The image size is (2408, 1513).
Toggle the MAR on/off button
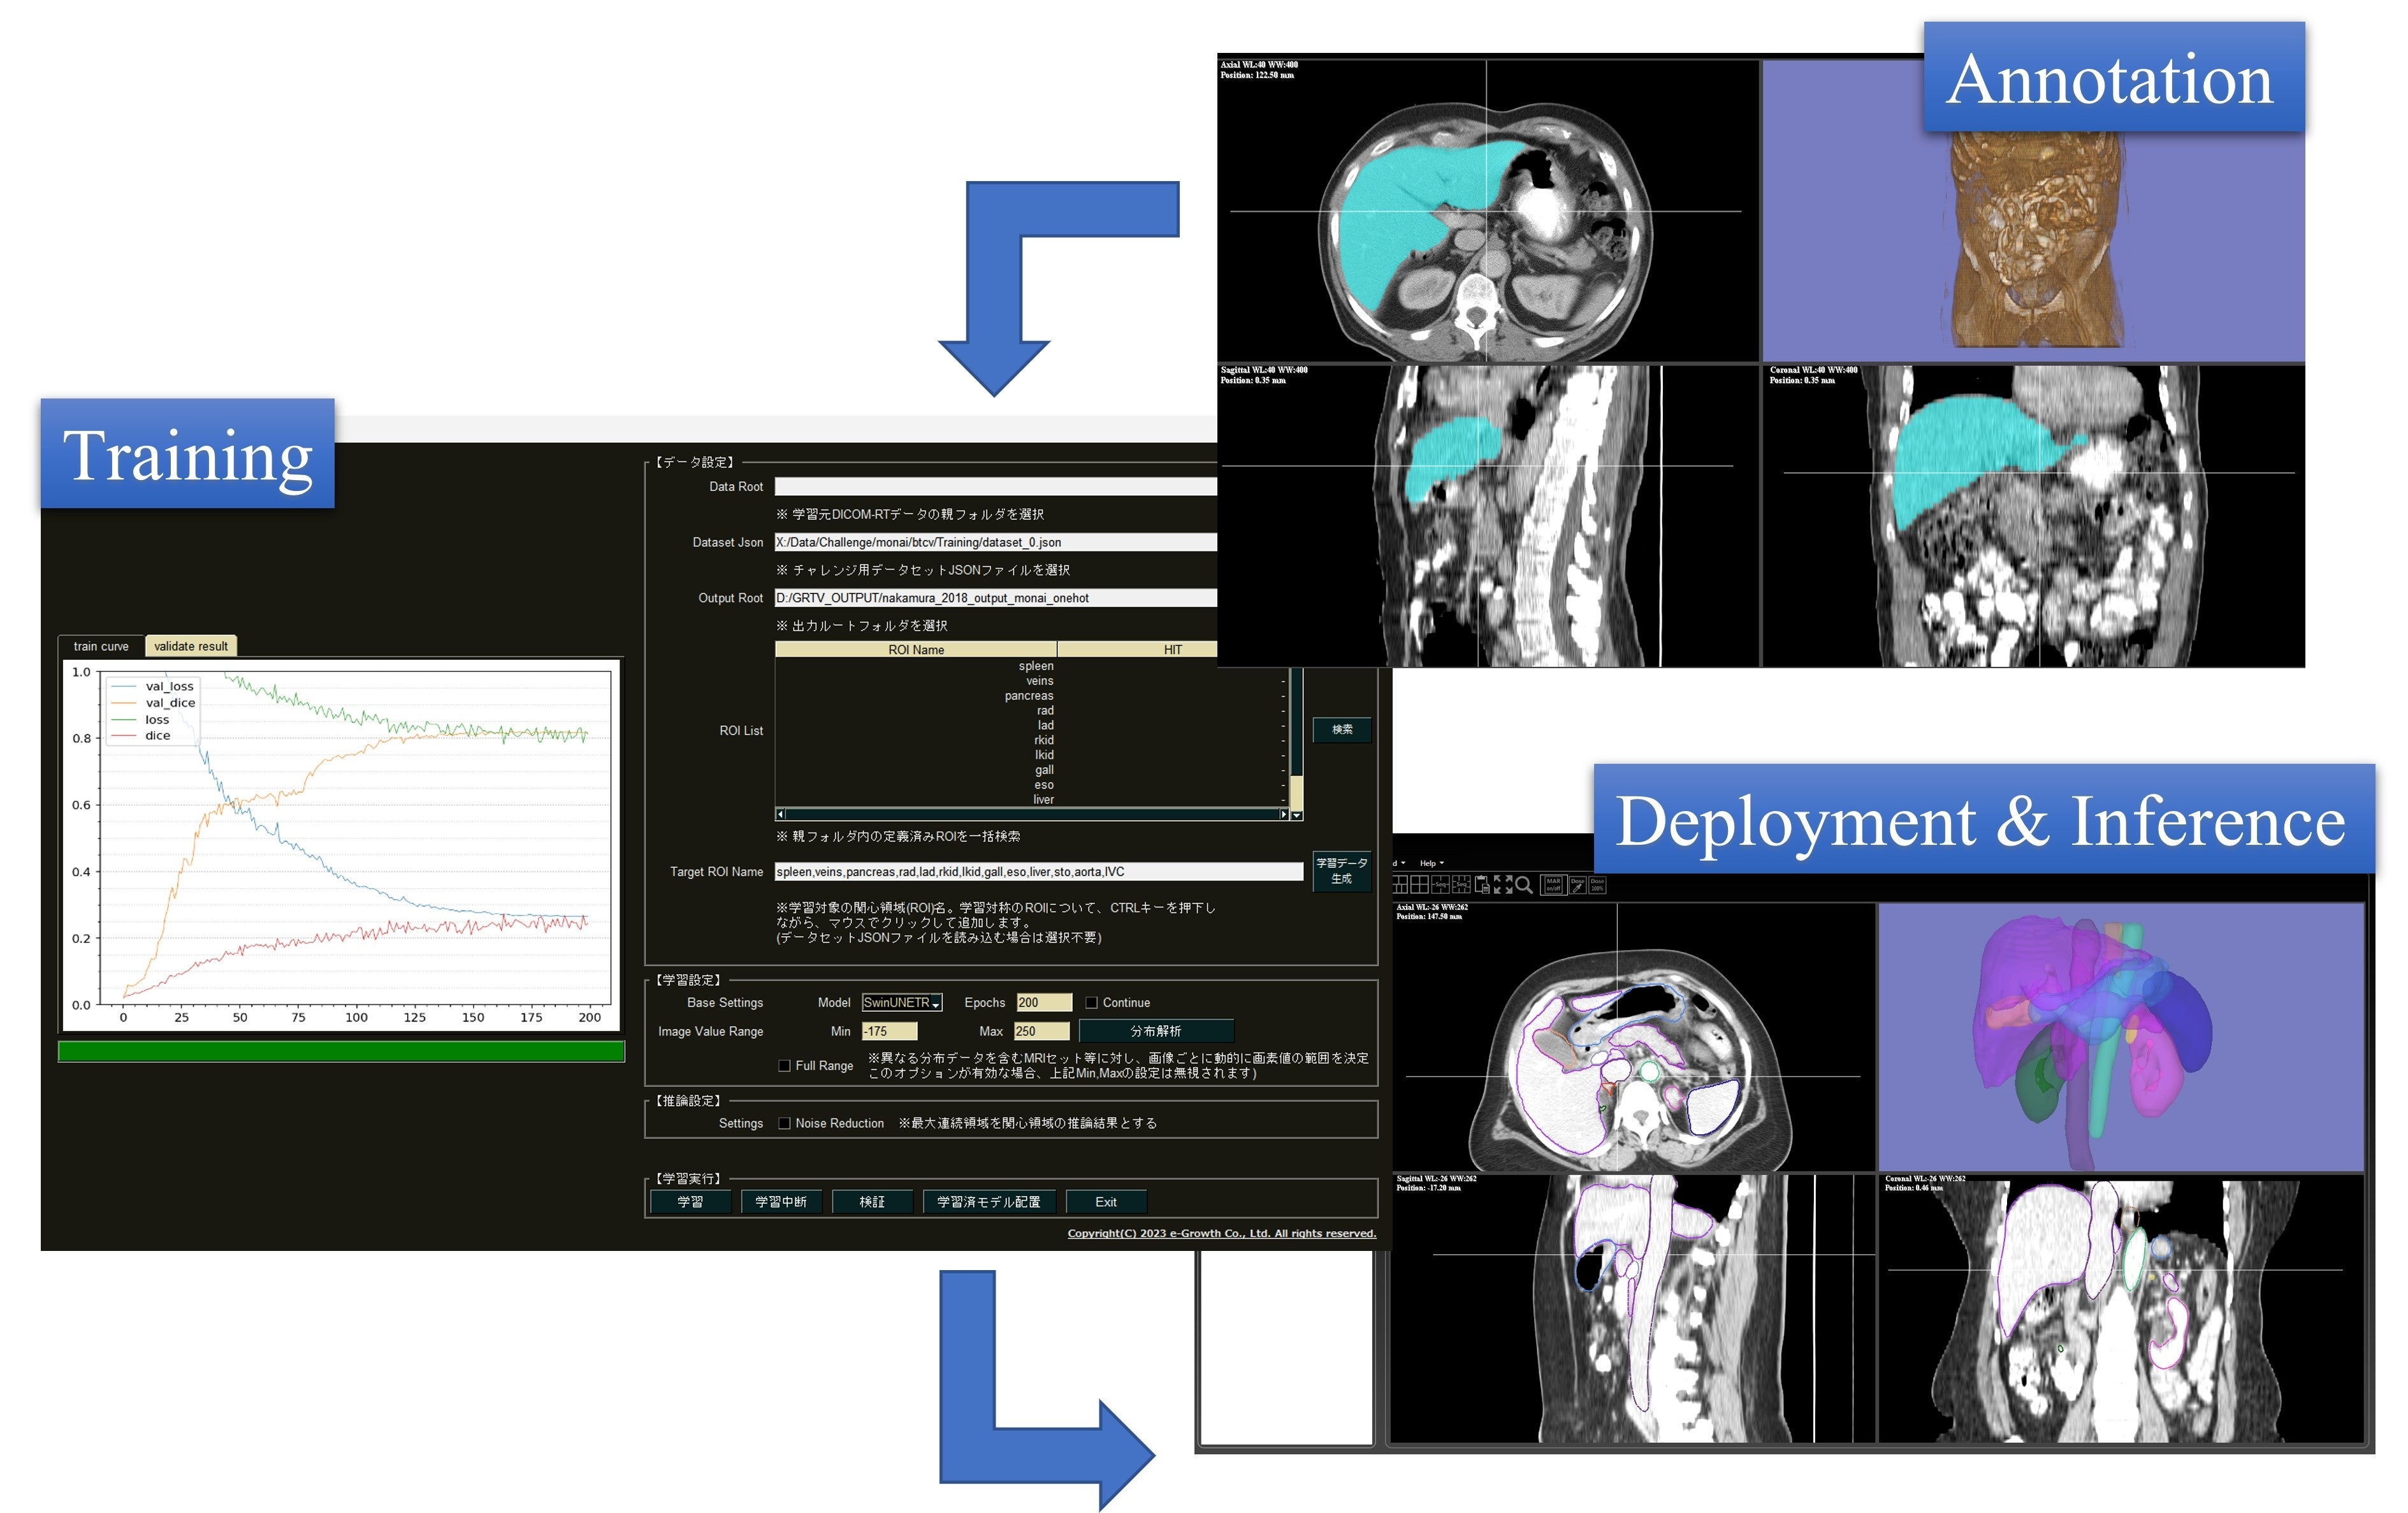pyautogui.click(x=1554, y=884)
